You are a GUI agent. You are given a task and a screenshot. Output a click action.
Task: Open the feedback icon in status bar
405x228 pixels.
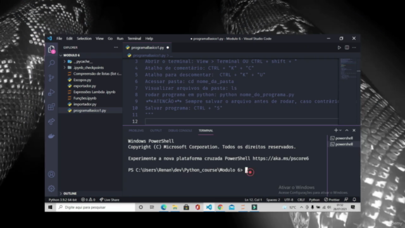346,199
